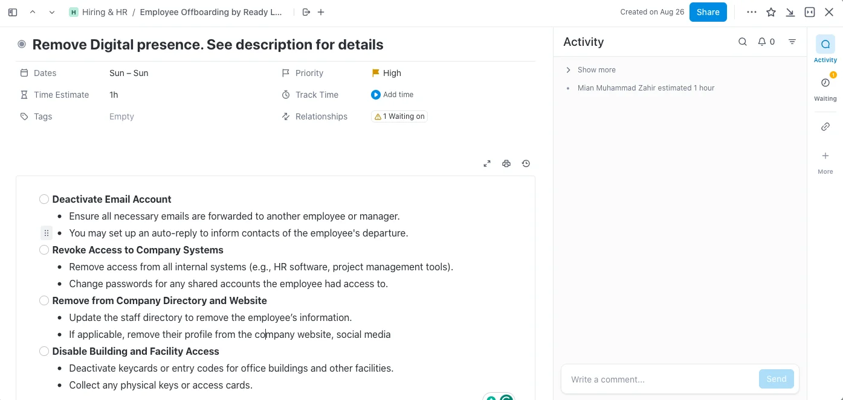The image size is (843, 400).
Task: Check off Revoke Access to Company Systems
Action: tap(44, 250)
